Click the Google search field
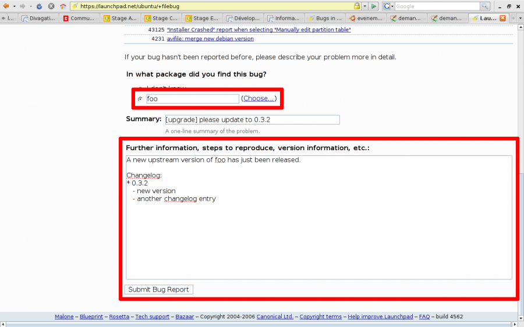524x327 pixels. (437, 6)
